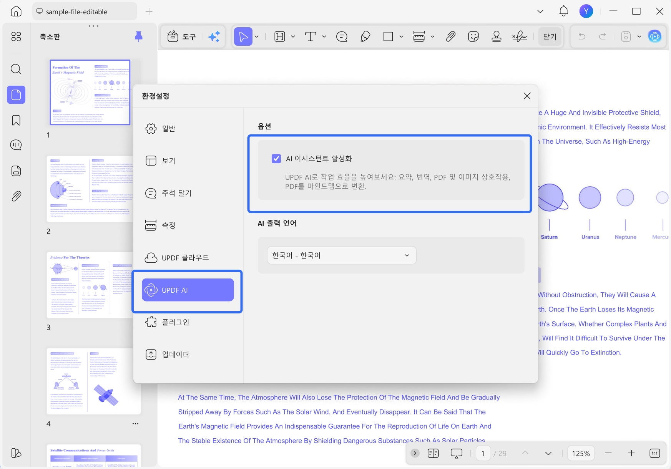
Task: Open the form fields panel icon
Action: [x=16, y=171]
